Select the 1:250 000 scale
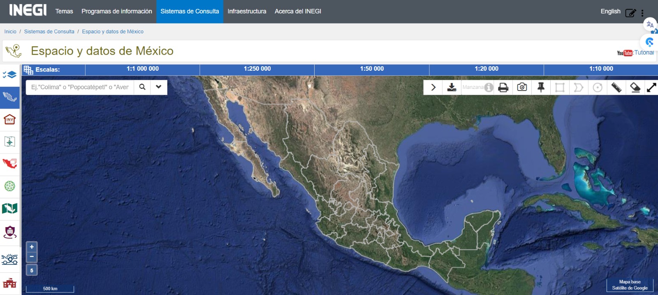Image resolution: width=658 pixels, height=295 pixels. (257, 69)
